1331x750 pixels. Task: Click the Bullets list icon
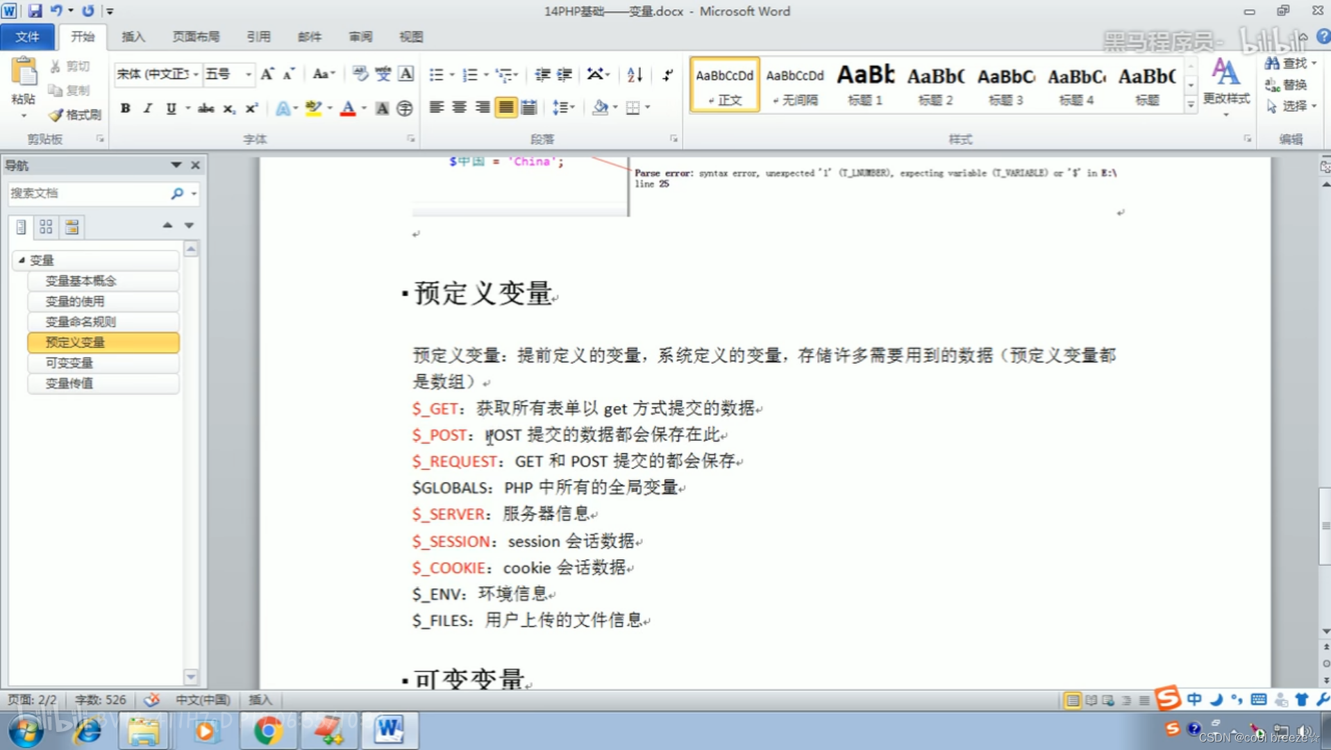436,74
